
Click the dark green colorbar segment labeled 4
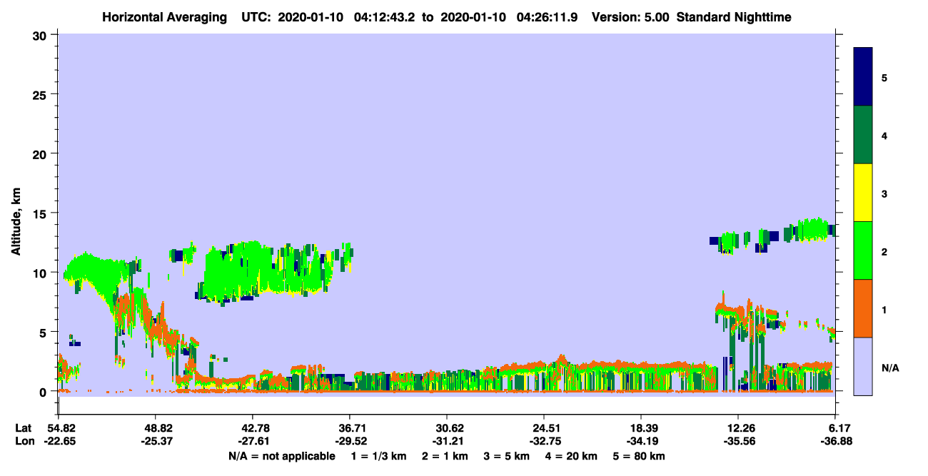pos(863,135)
